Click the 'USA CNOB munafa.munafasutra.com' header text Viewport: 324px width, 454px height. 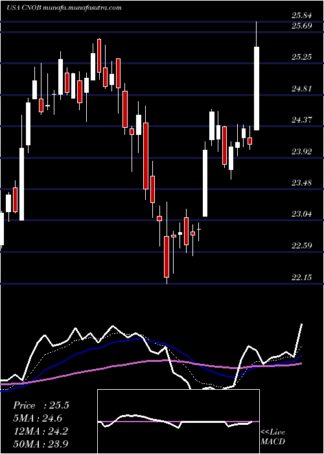tap(64, 8)
